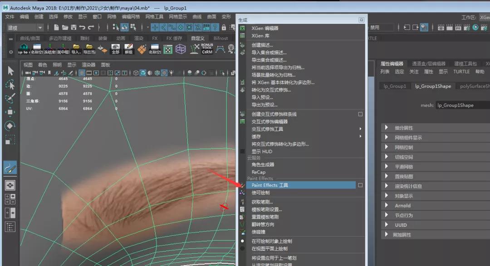Select the arrow Select tool in toolbox
Viewport: 490px width, 266px height.
tap(10, 71)
